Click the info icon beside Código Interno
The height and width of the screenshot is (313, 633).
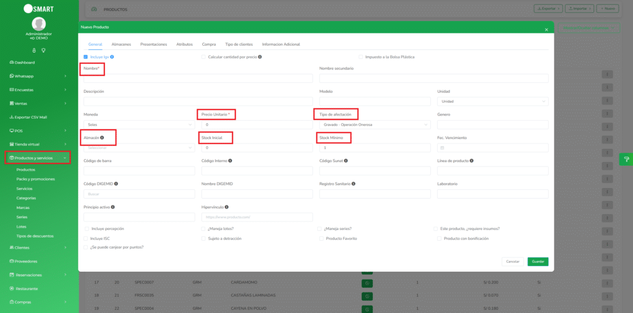click(x=230, y=161)
